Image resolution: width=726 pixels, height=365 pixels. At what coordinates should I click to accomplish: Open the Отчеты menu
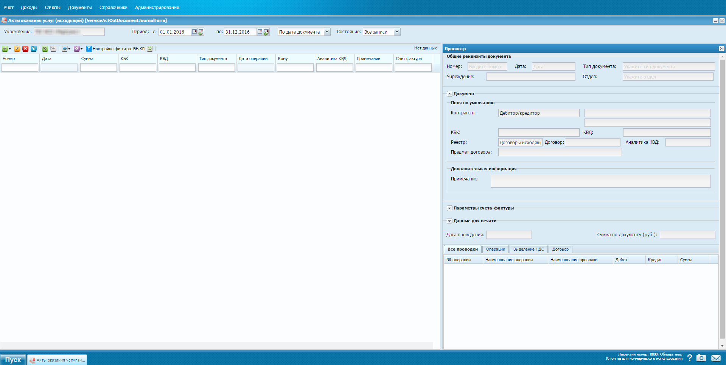click(x=53, y=7)
